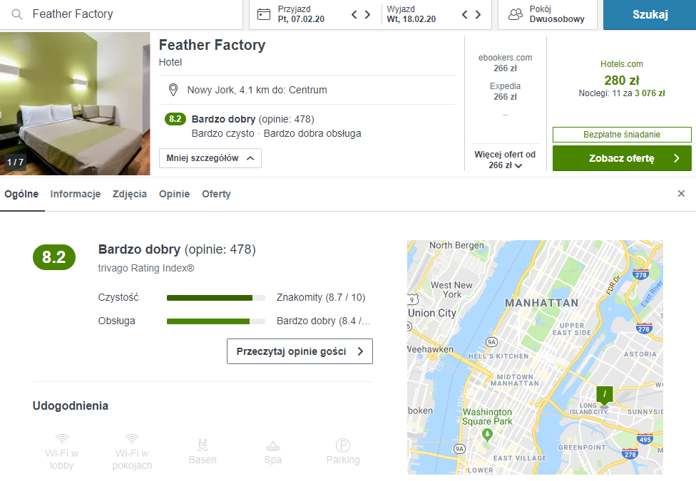Go to previous check-in date arrow

354,15
